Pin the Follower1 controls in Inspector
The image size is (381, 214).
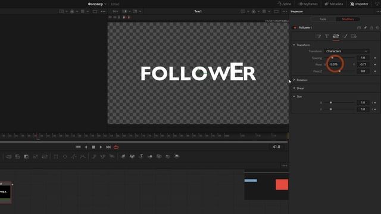(x=365, y=28)
